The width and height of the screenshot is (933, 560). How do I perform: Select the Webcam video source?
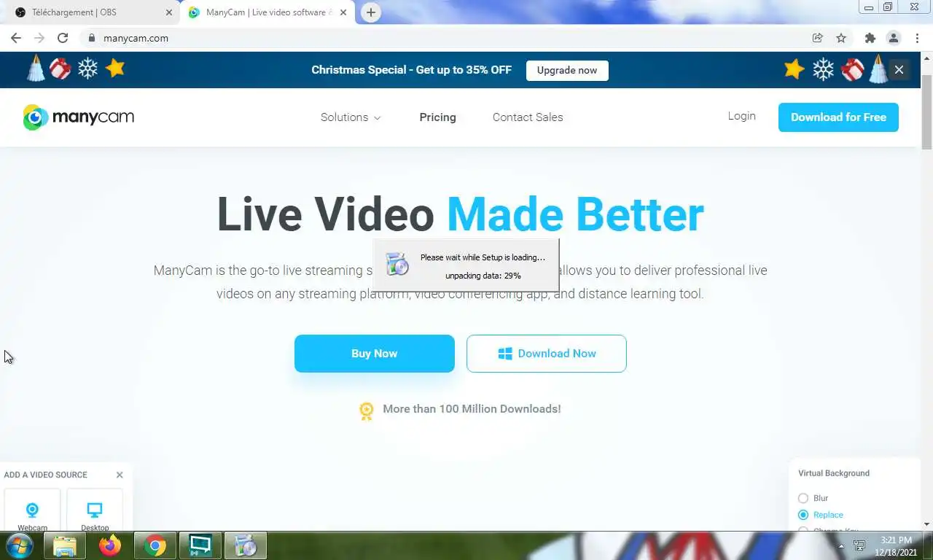[x=32, y=511]
